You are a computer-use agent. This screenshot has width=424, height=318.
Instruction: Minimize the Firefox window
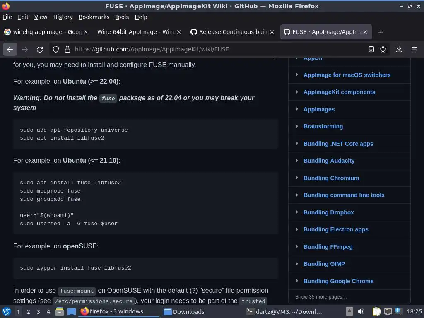pyautogui.click(x=401, y=6)
